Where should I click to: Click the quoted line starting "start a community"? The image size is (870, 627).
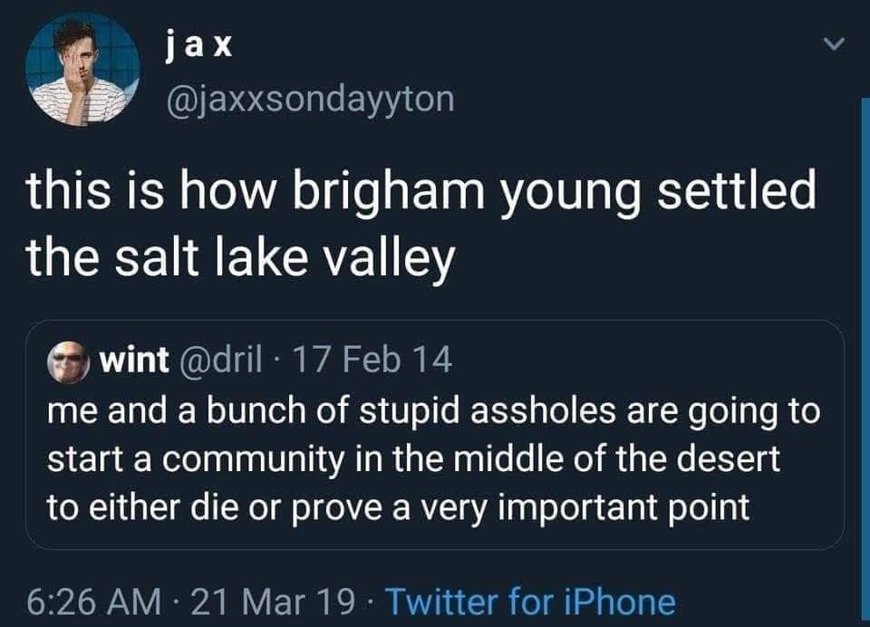(x=412, y=458)
